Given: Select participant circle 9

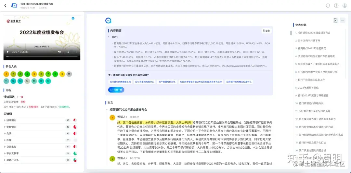Looking at the screenshot, I should click(62, 74).
